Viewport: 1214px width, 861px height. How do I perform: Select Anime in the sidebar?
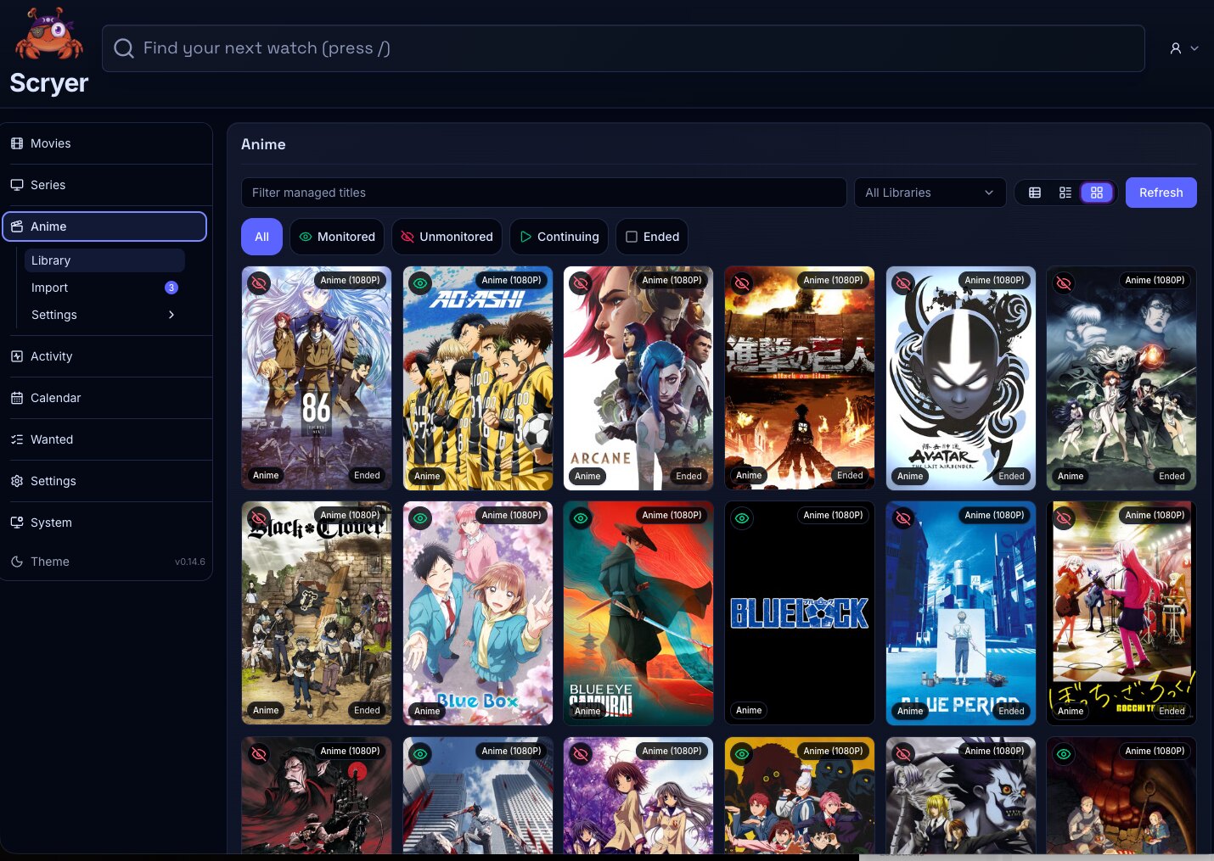[x=104, y=226]
